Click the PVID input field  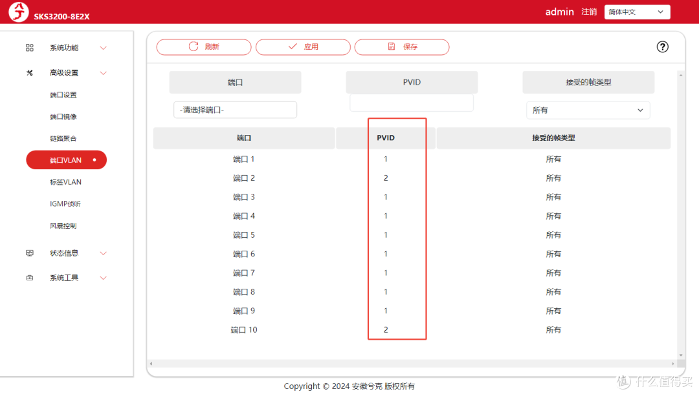pyautogui.click(x=412, y=103)
